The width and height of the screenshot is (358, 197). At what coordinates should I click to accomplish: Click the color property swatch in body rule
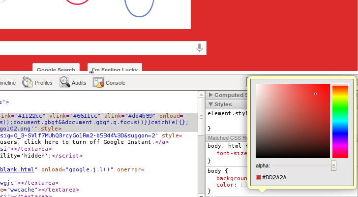[243, 185]
